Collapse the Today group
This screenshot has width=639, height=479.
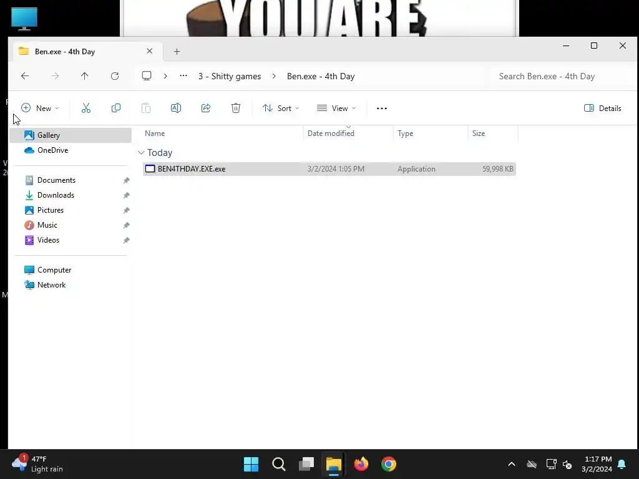(x=141, y=153)
